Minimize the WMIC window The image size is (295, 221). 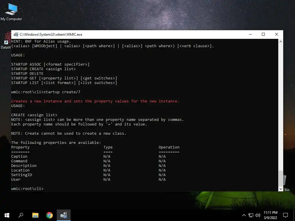[250, 35]
